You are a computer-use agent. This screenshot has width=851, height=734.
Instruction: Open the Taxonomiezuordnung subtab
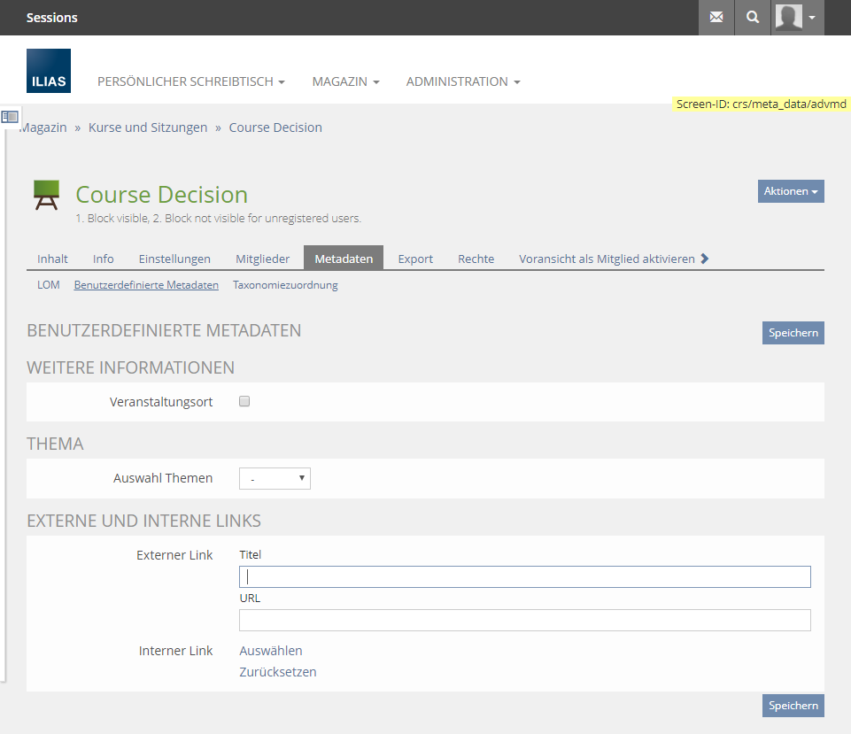(285, 285)
